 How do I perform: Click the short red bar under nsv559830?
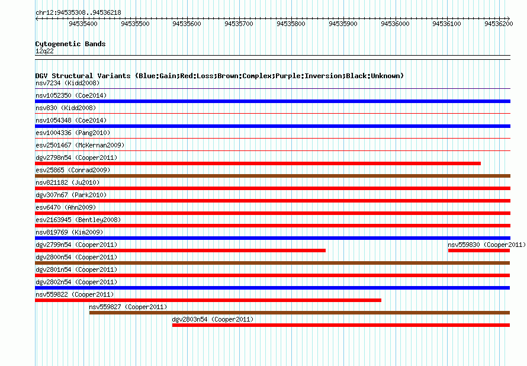479,251
